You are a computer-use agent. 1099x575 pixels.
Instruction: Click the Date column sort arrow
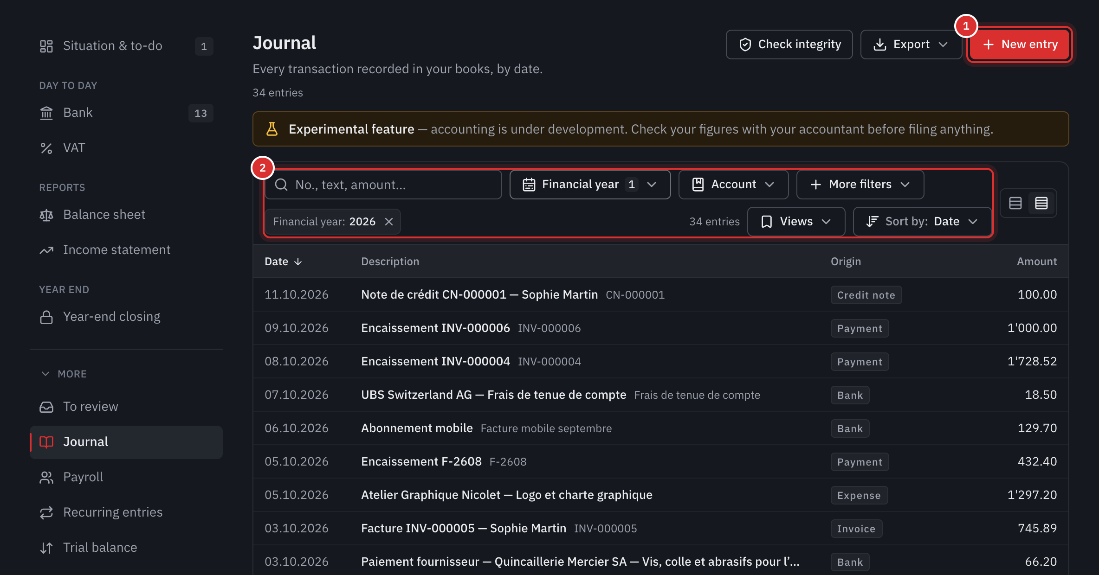(x=298, y=262)
